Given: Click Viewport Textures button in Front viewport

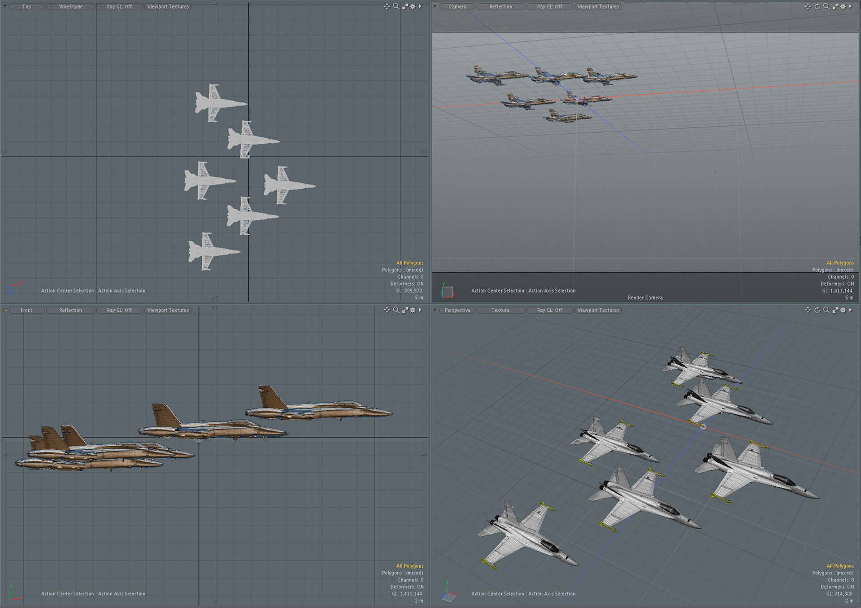Looking at the screenshot, I should (168, 310).
